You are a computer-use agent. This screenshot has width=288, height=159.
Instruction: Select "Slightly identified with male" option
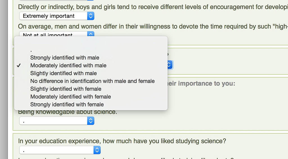pos(64,73)
